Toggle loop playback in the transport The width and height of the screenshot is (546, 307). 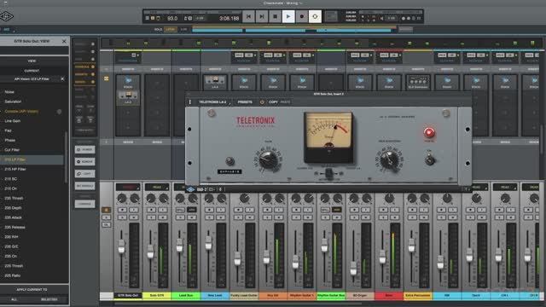coord(315,16)
